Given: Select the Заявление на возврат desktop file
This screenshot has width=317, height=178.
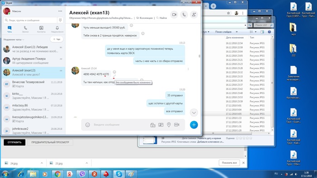Looking at the screenshot, I should coord(293,73).
